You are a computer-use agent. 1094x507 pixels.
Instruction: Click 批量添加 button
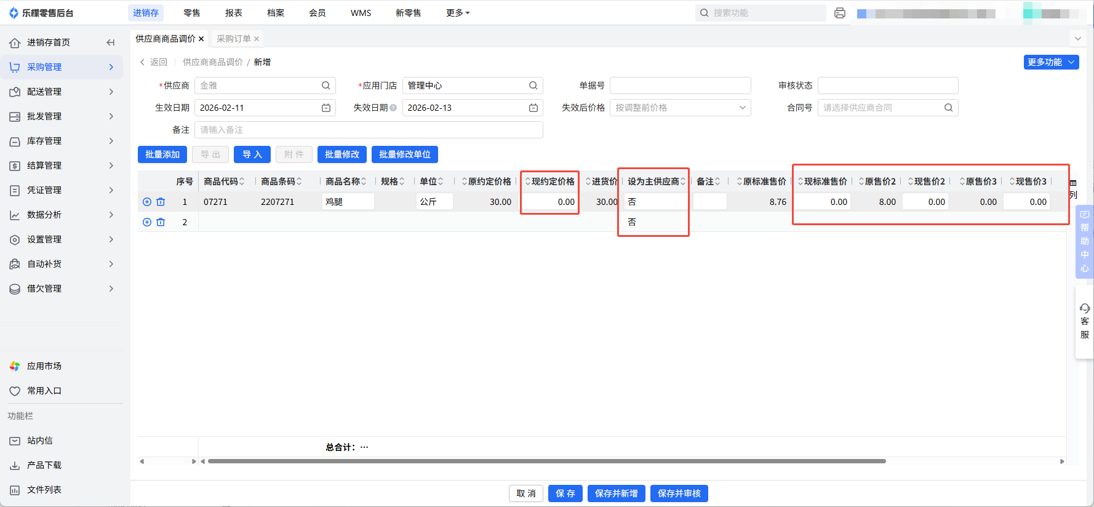pos(162,154)
